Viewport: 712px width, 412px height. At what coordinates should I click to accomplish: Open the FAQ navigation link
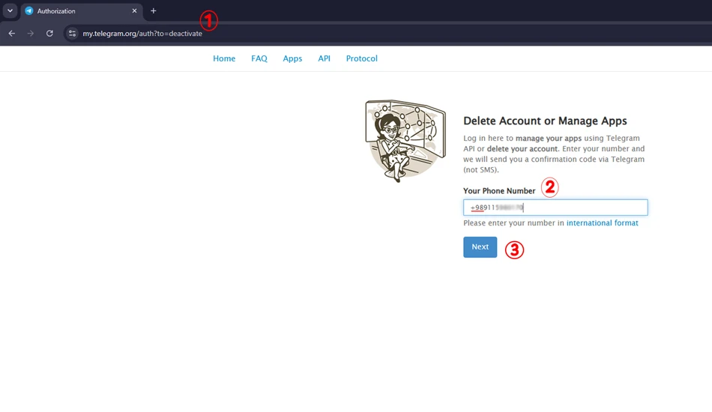click(259, 58)
